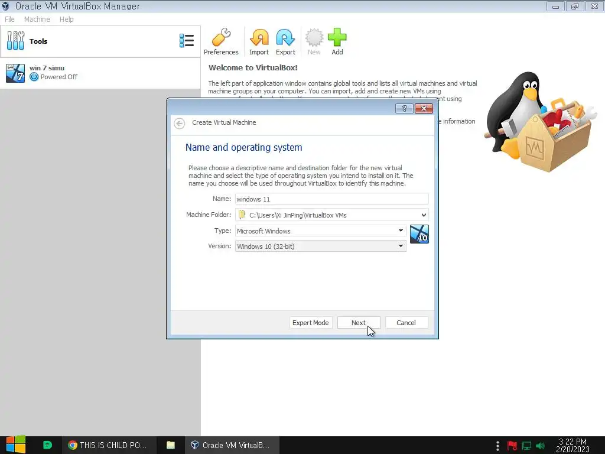Select the win 7 simu machine icon

tap(15, 73)
